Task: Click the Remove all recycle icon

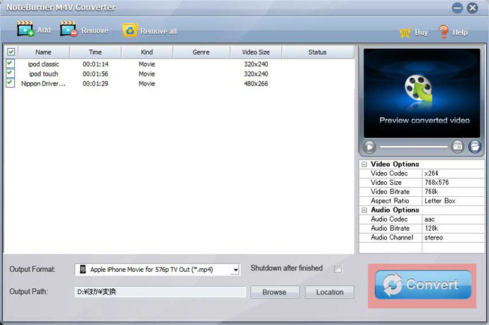Action: pos(130,30)
